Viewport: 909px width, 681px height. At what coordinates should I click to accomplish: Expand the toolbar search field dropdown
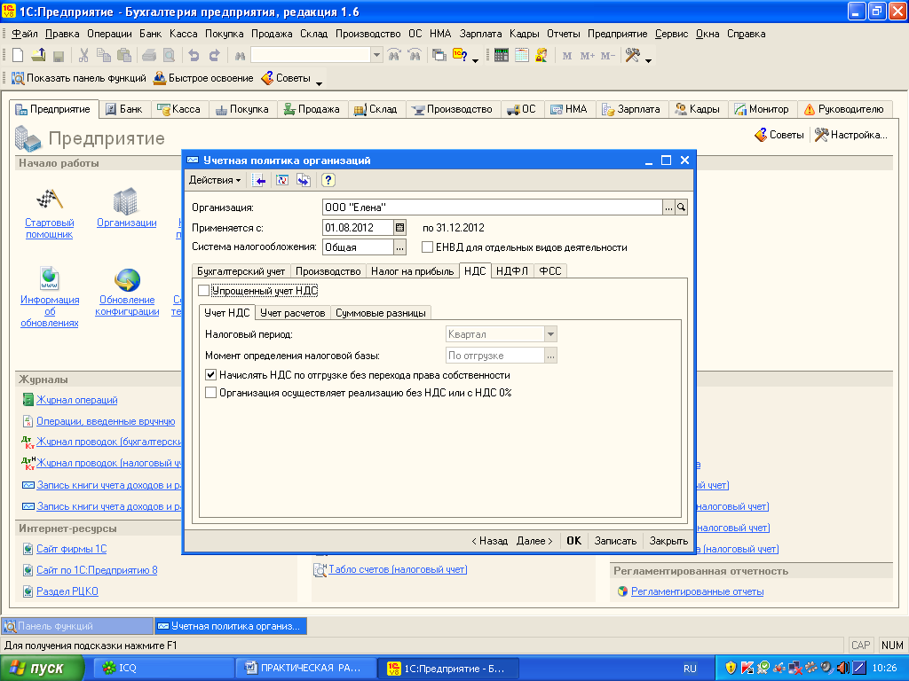(x=376, y=56)
